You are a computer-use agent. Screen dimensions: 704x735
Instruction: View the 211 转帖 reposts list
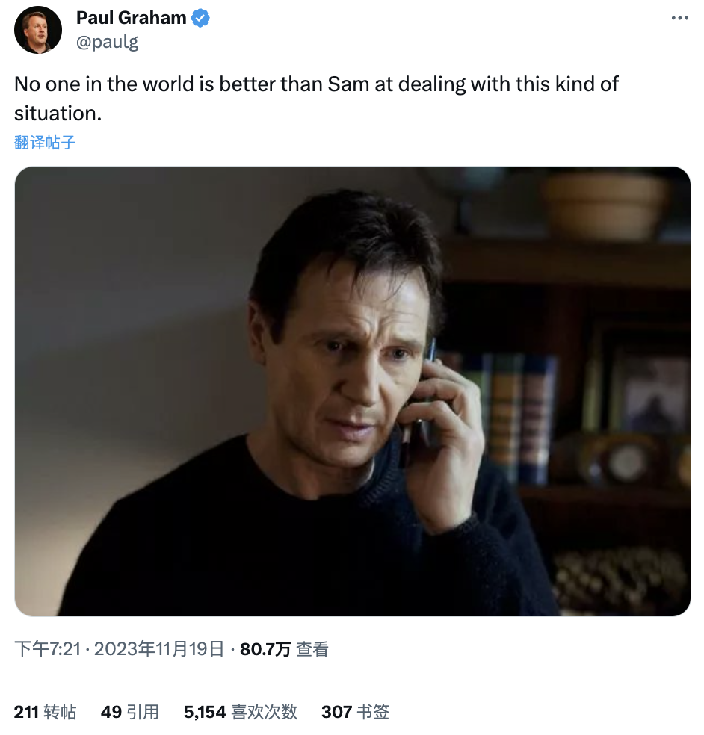coord(45,712)
